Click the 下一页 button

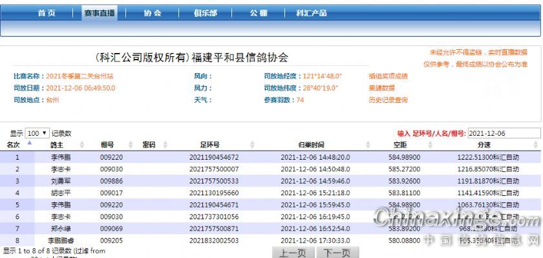click(337, 252)
